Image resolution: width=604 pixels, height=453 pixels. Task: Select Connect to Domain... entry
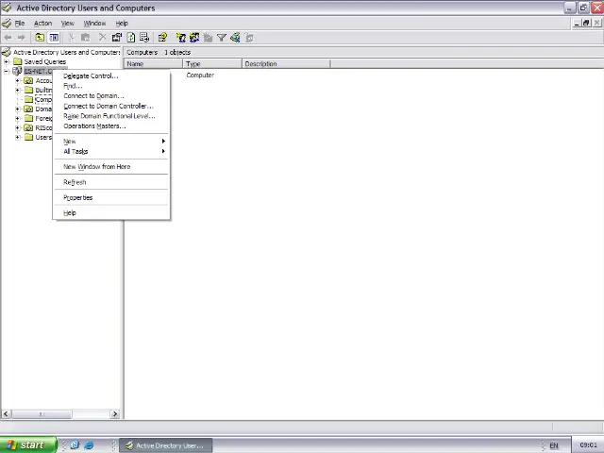pyautogui.click(x=111, y=96)
